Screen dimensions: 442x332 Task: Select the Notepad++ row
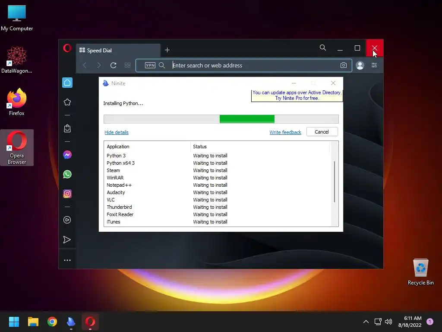tap(217, 185)
